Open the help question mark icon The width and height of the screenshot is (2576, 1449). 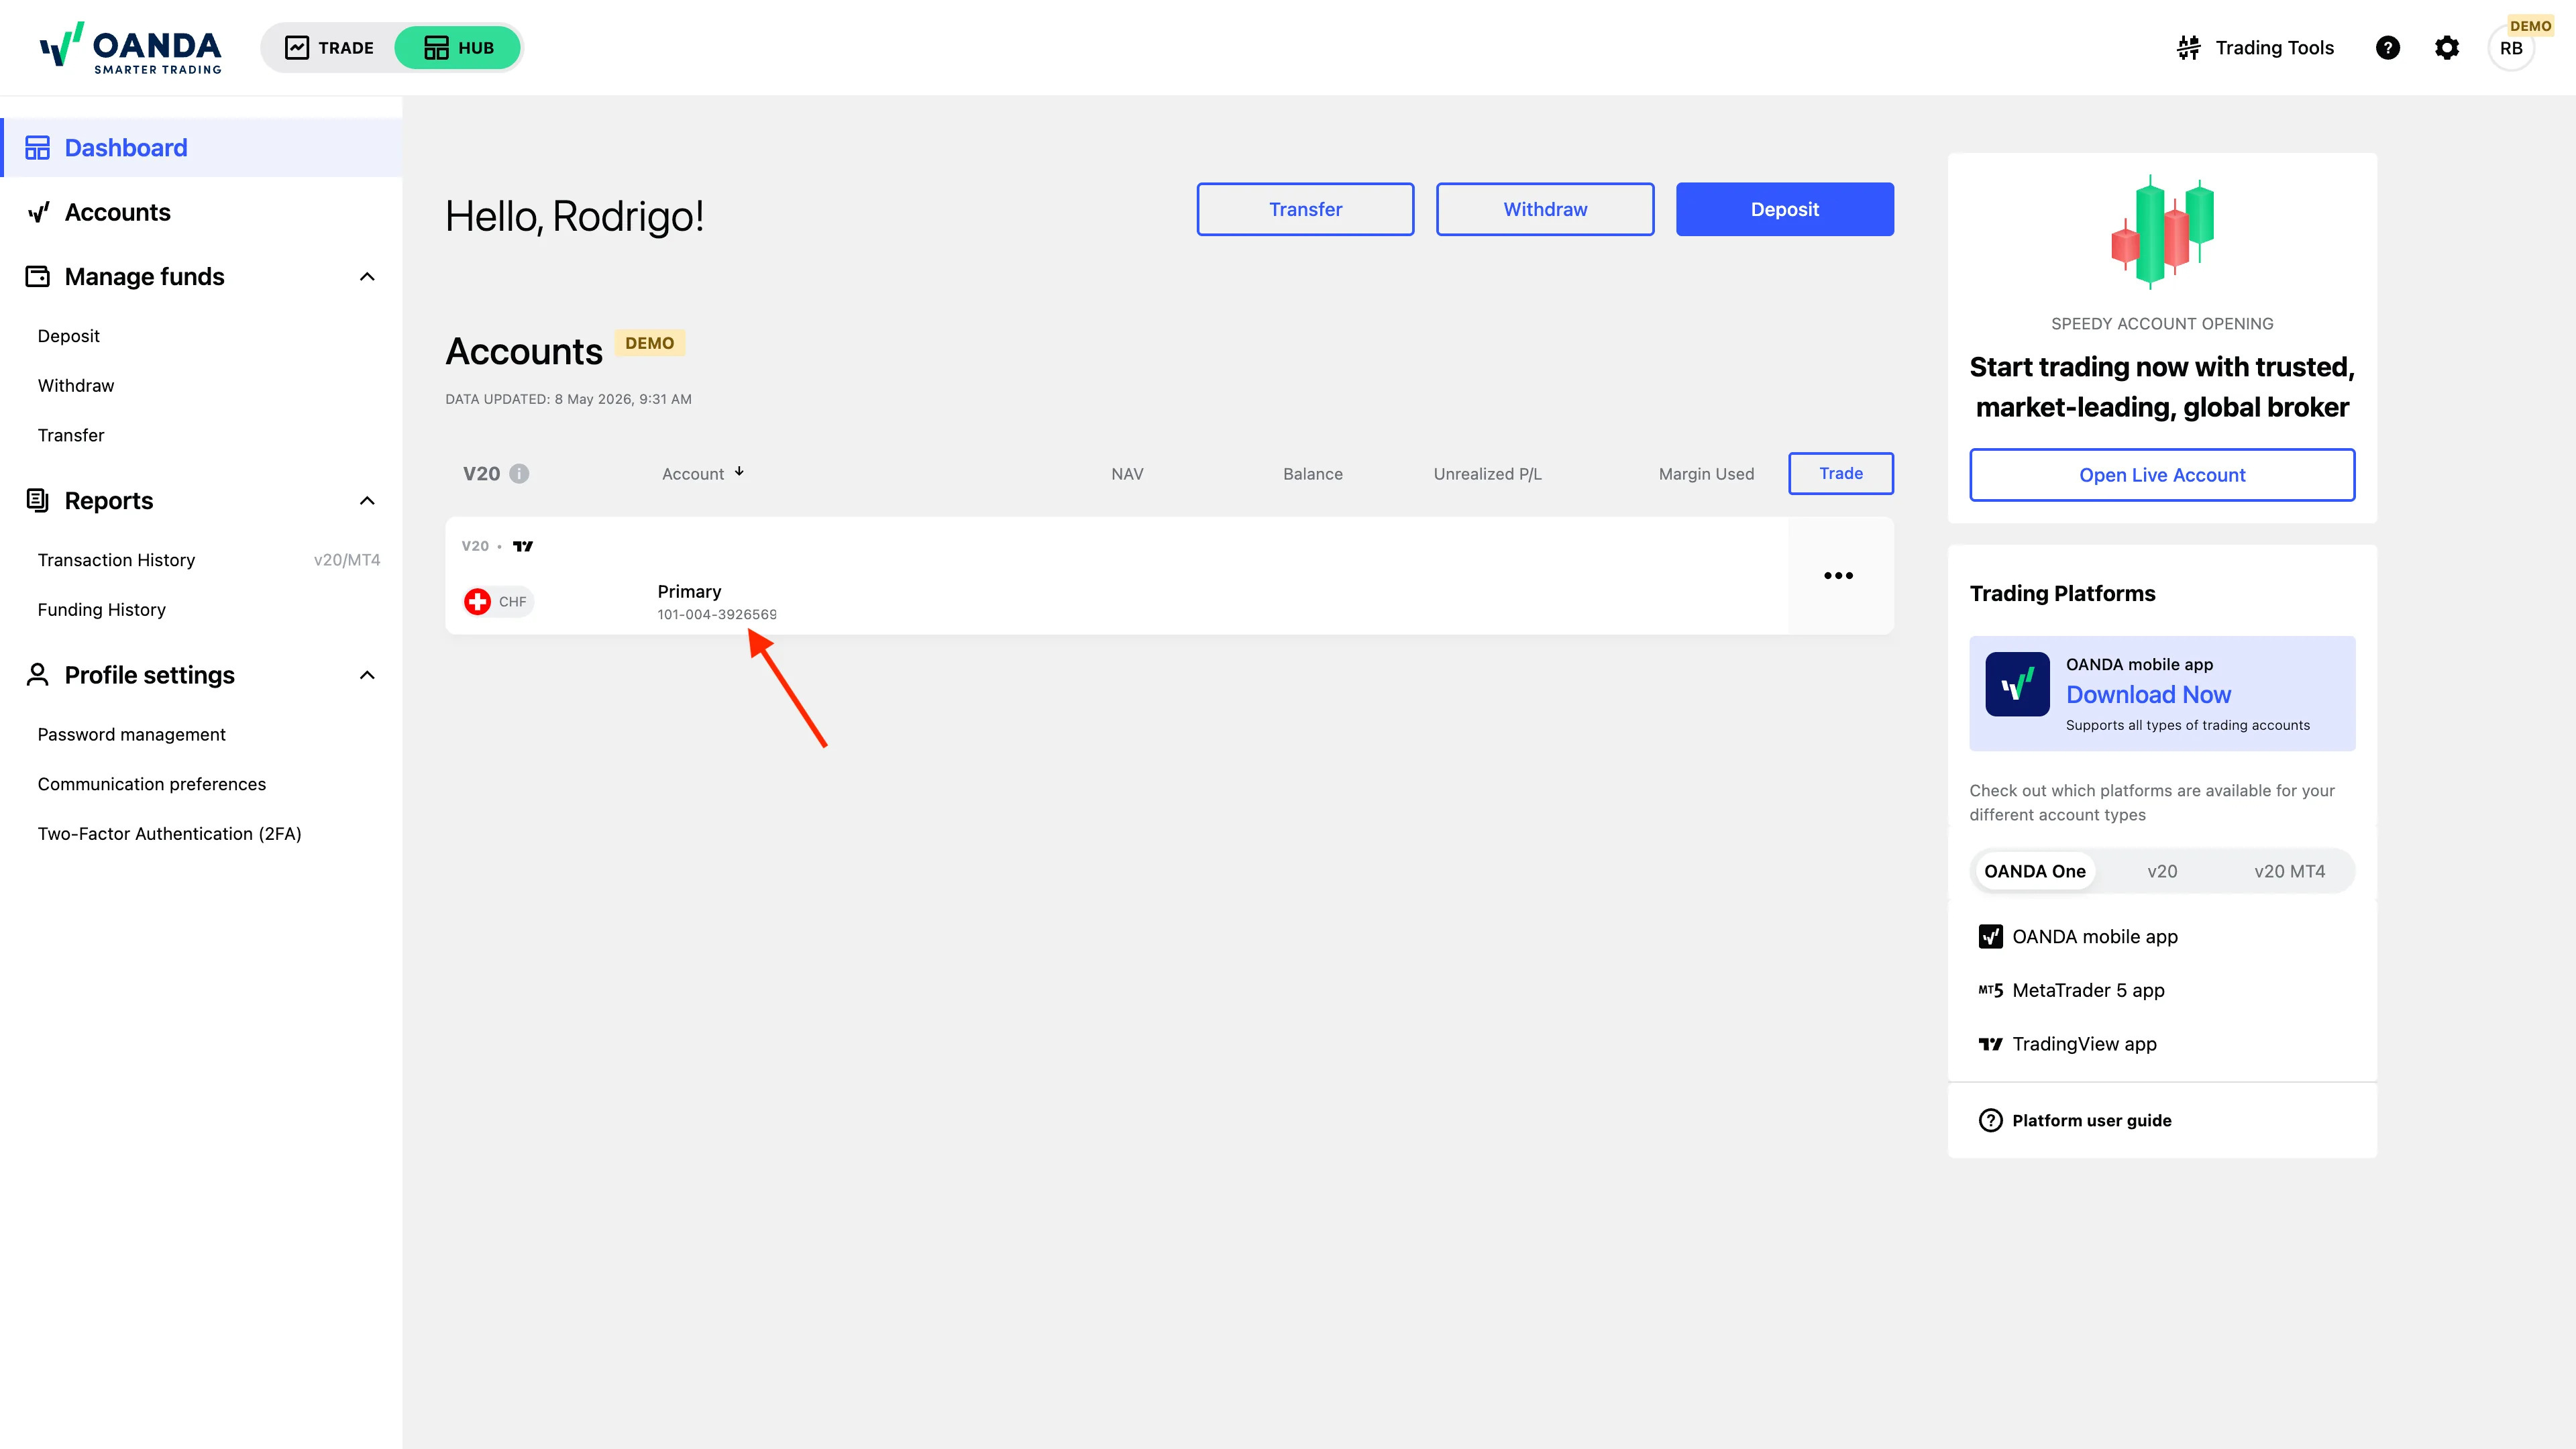tap(2388, 48)
